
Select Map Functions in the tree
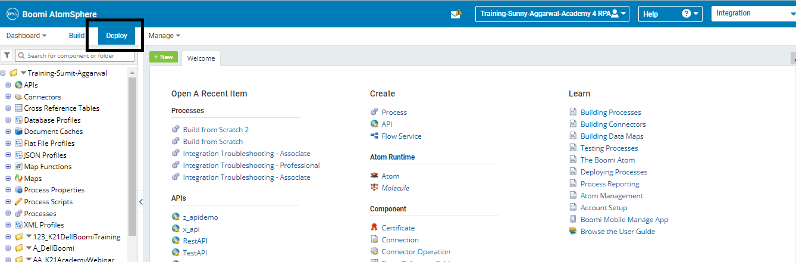tap(48, 167)
